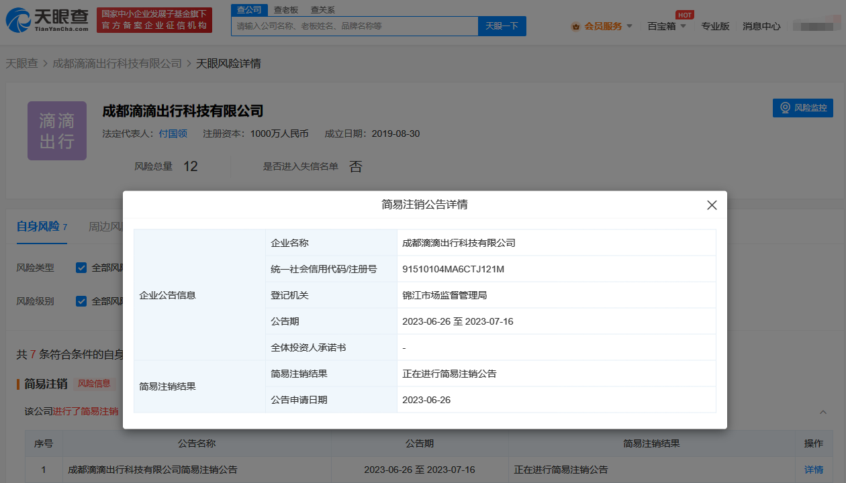The height and width of the screenshot is (483, 846).
Task: Click the 成都滴滴出行科技有限公司 breadcrumb link
Action: (117, 64)
